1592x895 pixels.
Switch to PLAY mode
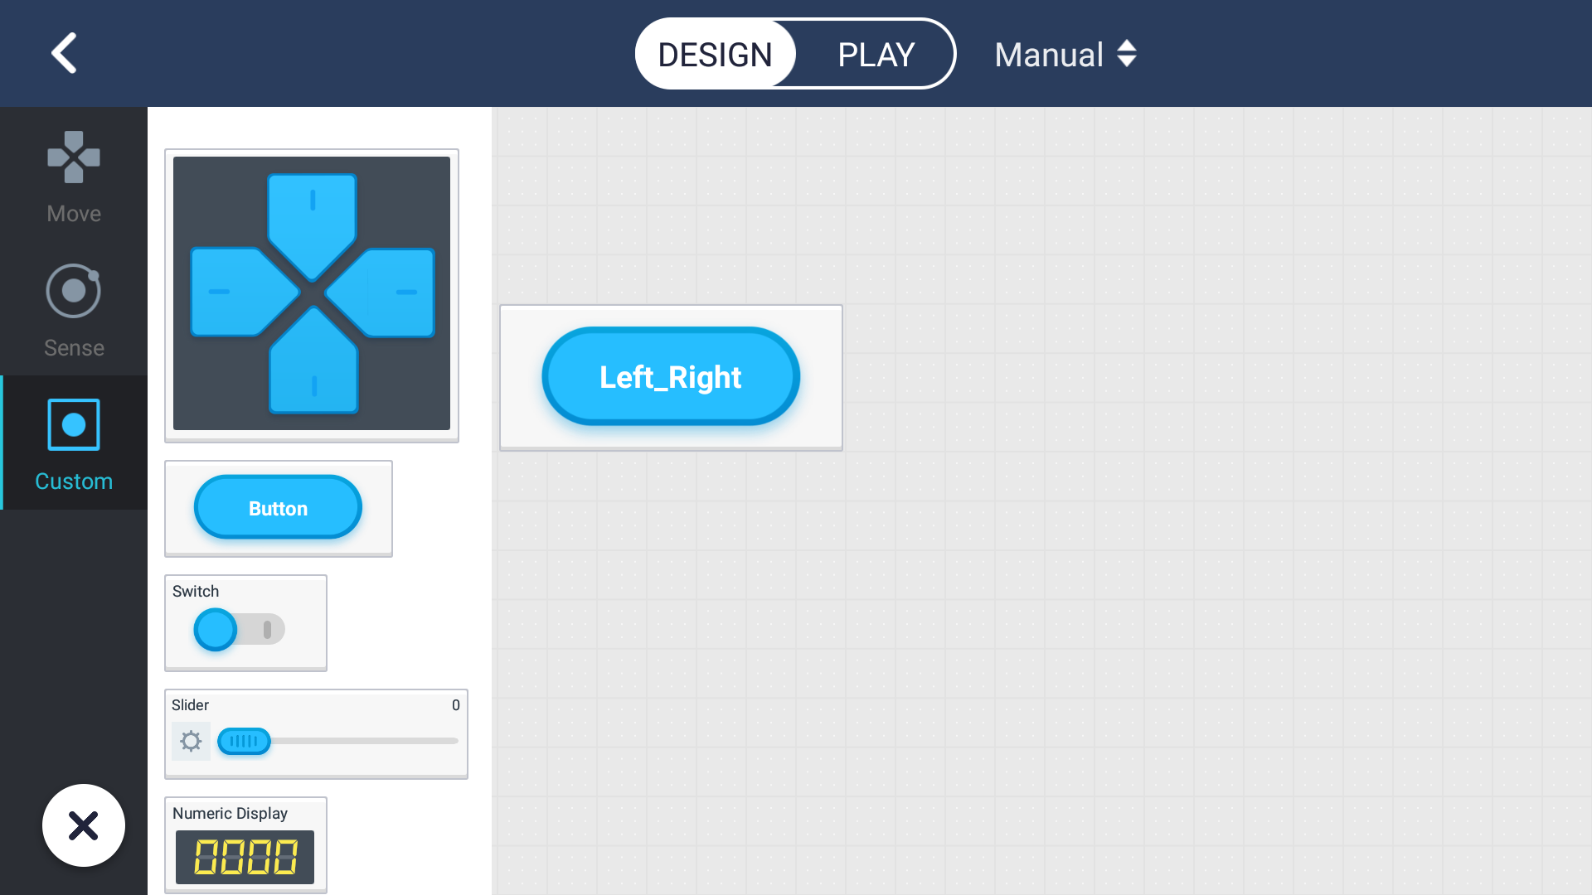coord(876,54)
